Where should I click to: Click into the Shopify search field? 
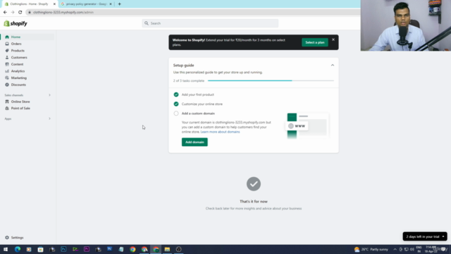(x=210, y=23)
